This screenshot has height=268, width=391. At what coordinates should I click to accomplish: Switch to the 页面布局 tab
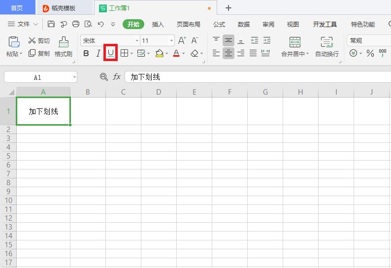(188, 24)
